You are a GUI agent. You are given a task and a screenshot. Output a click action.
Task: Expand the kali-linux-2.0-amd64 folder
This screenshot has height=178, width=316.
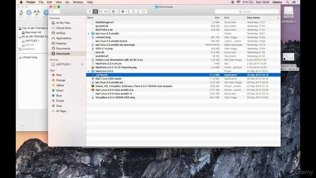[x=88, y=34]
